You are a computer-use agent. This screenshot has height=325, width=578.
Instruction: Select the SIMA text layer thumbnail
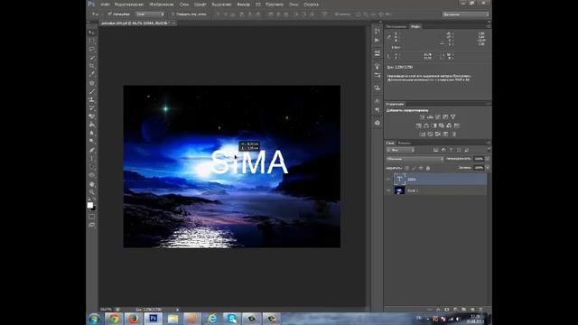399,179
